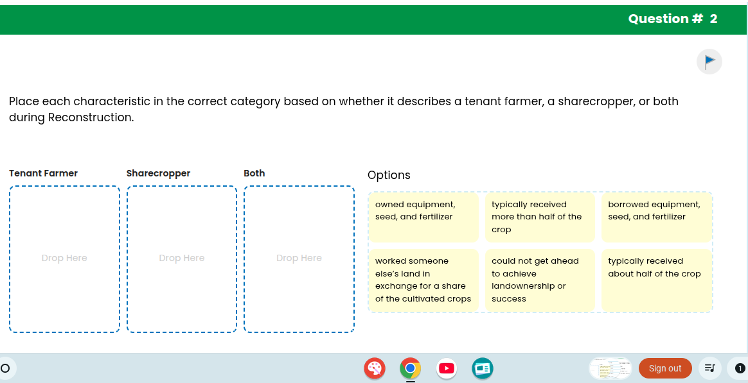Viewport: 748px width, 383px height.
Task: Click the circle icon at bottom left
Action: [x=6, y=367]
